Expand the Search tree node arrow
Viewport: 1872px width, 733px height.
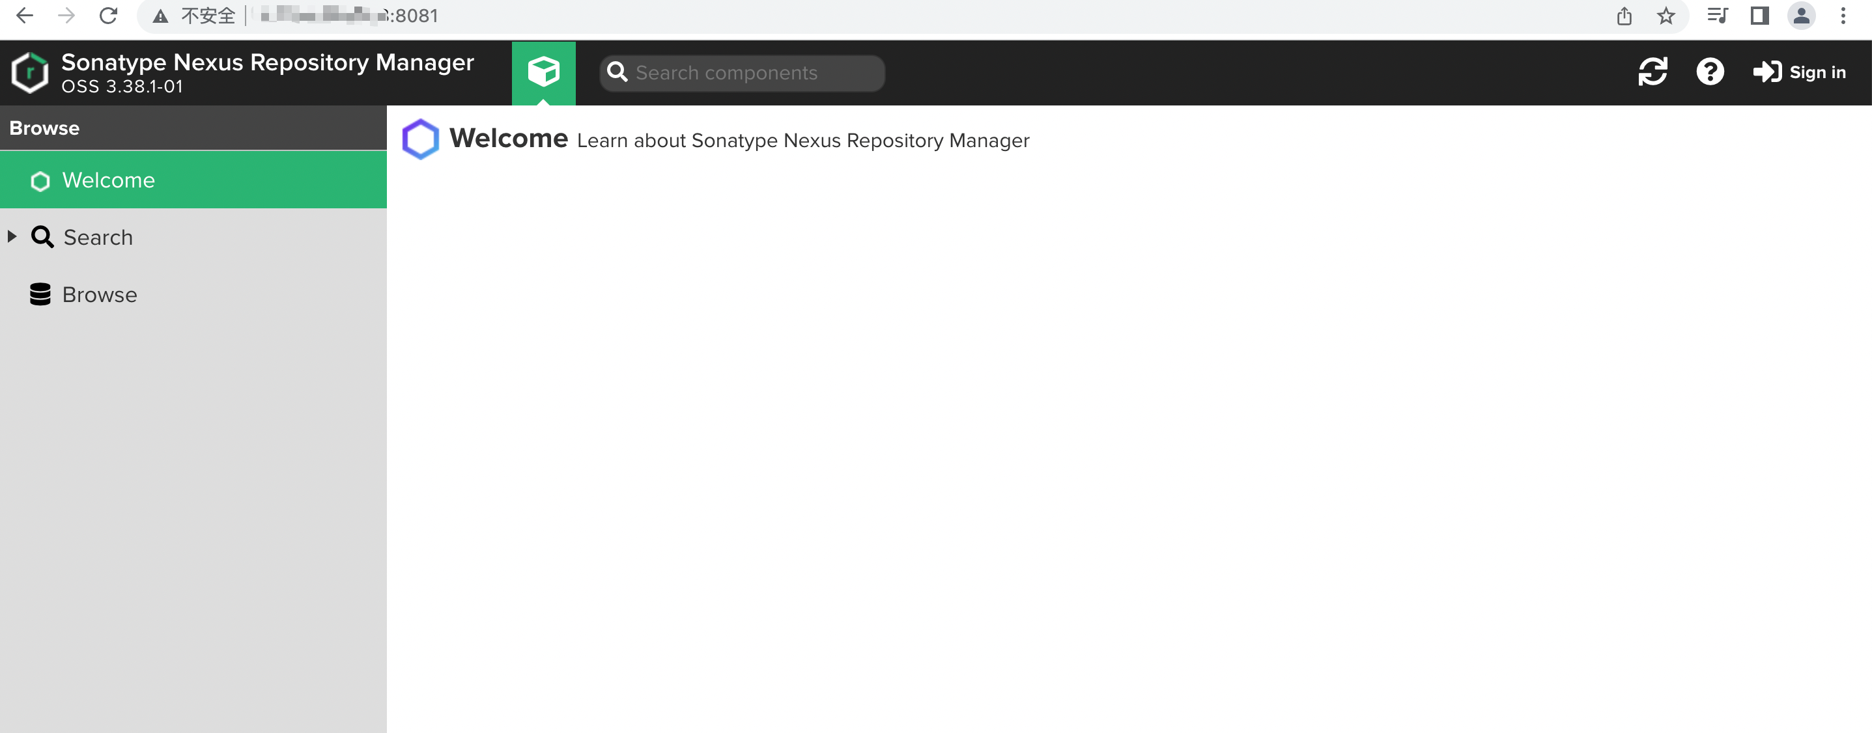coord(12,237)
